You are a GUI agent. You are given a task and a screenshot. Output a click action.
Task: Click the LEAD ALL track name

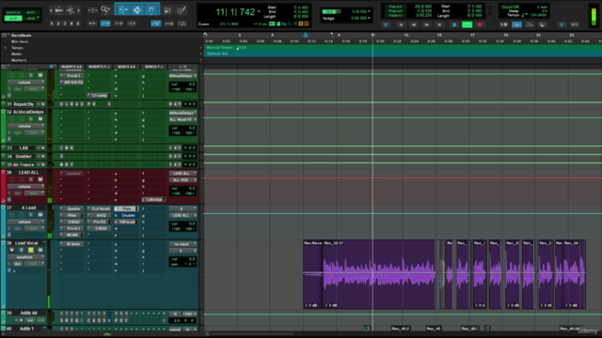click(28, 173)
